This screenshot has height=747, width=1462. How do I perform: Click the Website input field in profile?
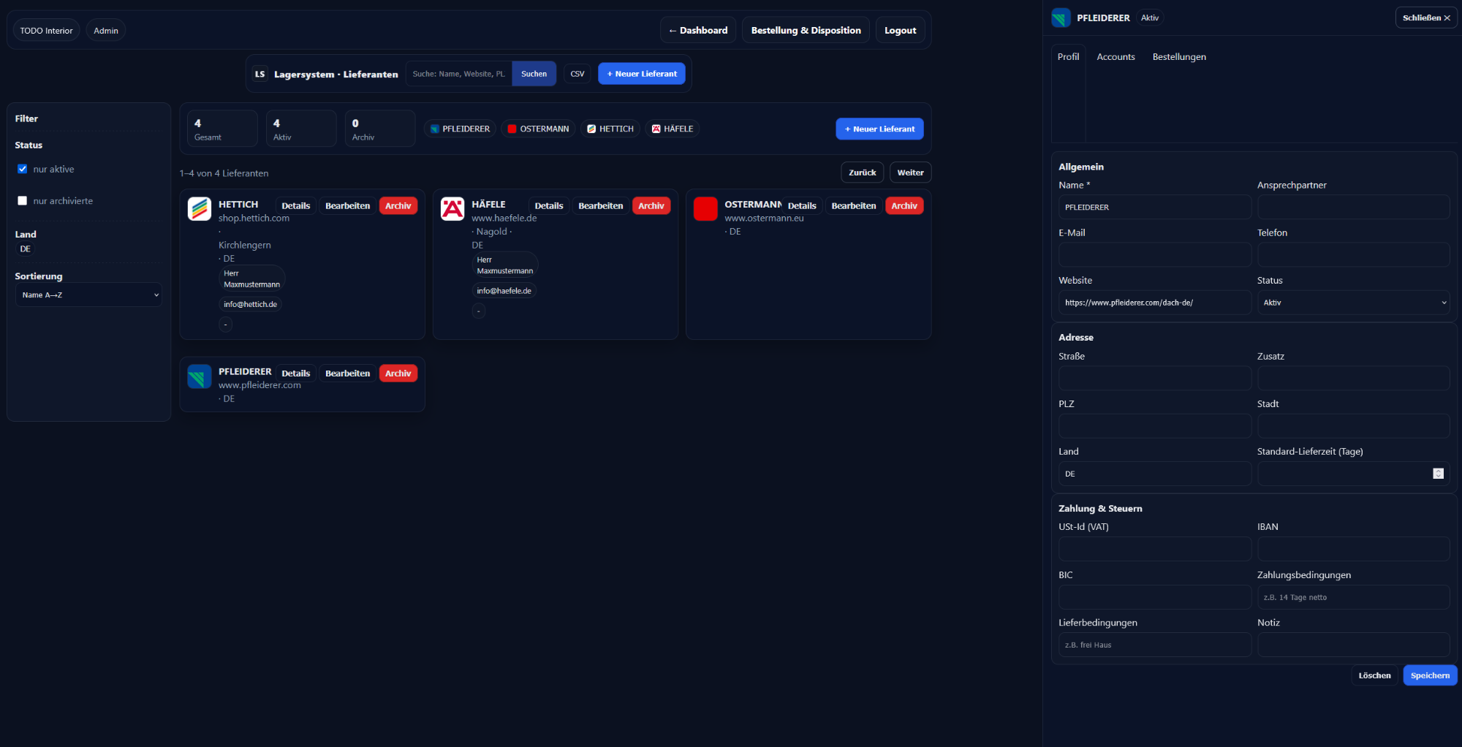pyautogui.click(x=1154, y=303)
